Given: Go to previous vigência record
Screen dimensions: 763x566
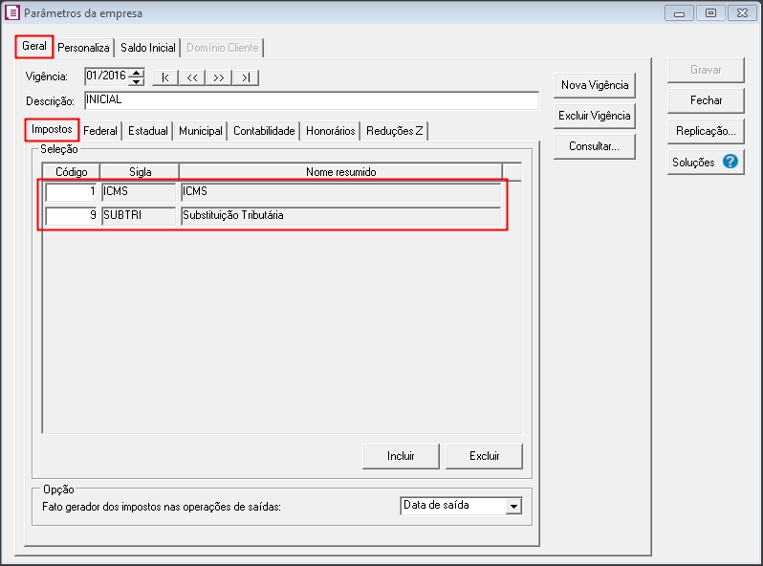Looking at the screenshot, I should pyautogui.click(x=192, y=77).
